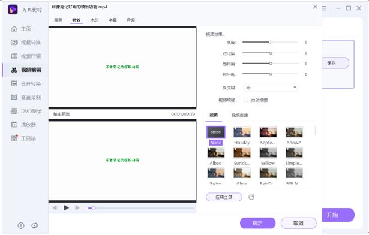Adjust the 白平衡 slider
This screenshot has height=235, width=369.
(x=271, y=74)
